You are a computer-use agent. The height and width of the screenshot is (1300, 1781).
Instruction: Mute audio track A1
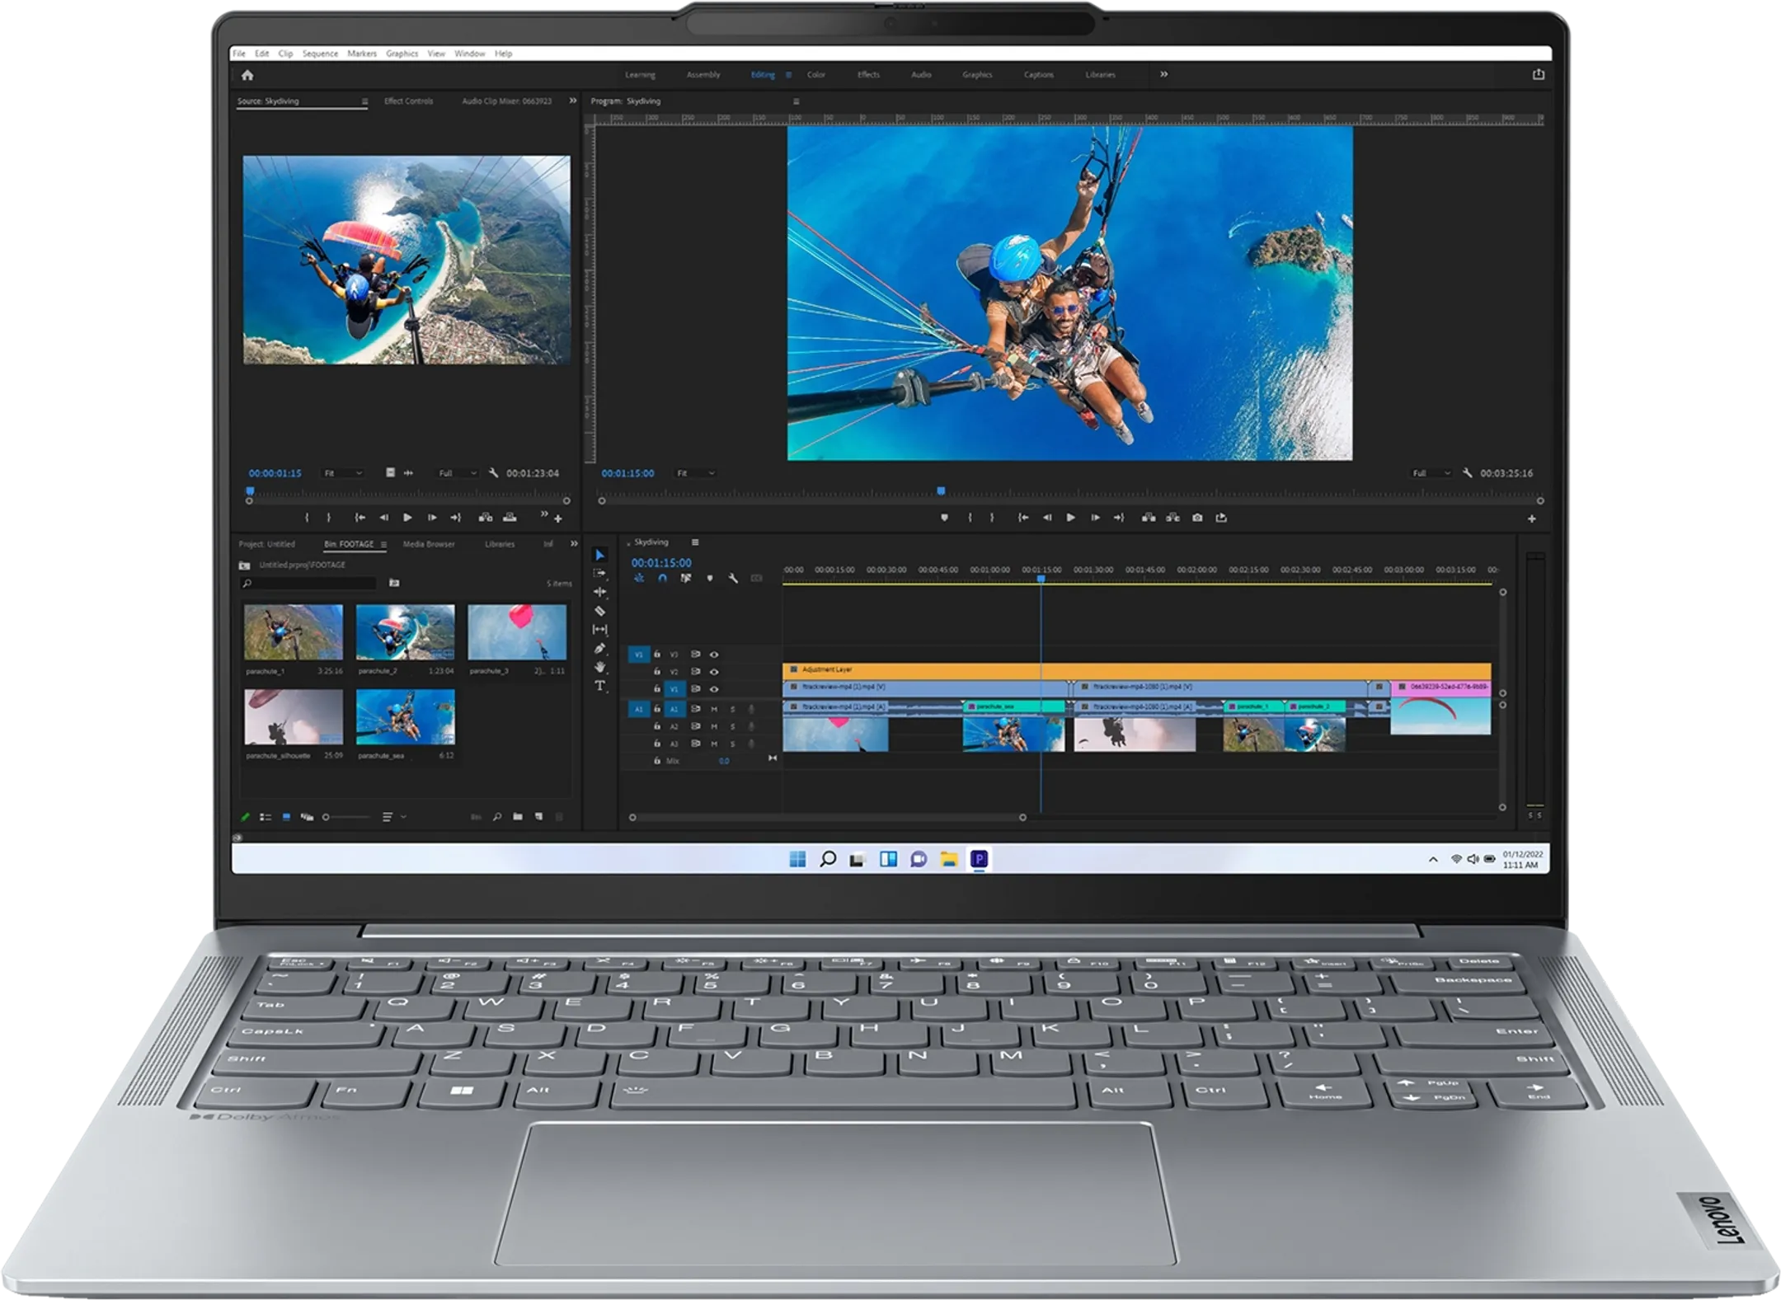point(714,709)
